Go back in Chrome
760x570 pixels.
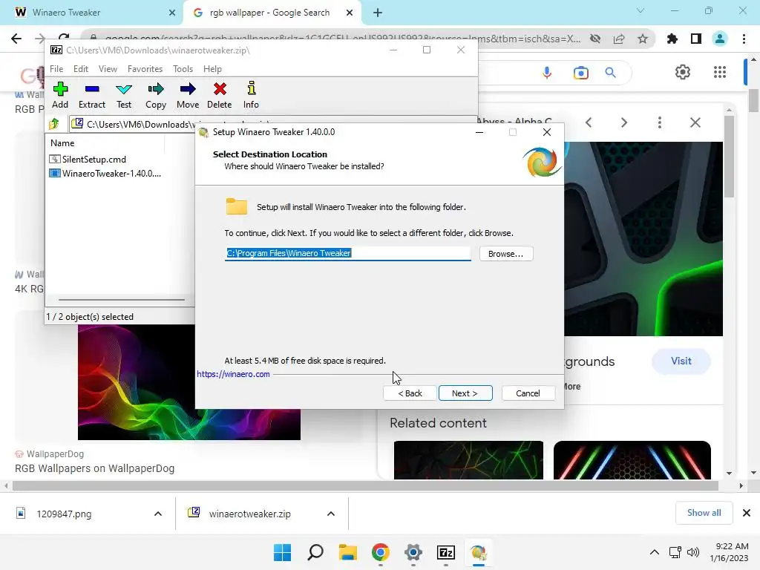click(x=16, y=39)
